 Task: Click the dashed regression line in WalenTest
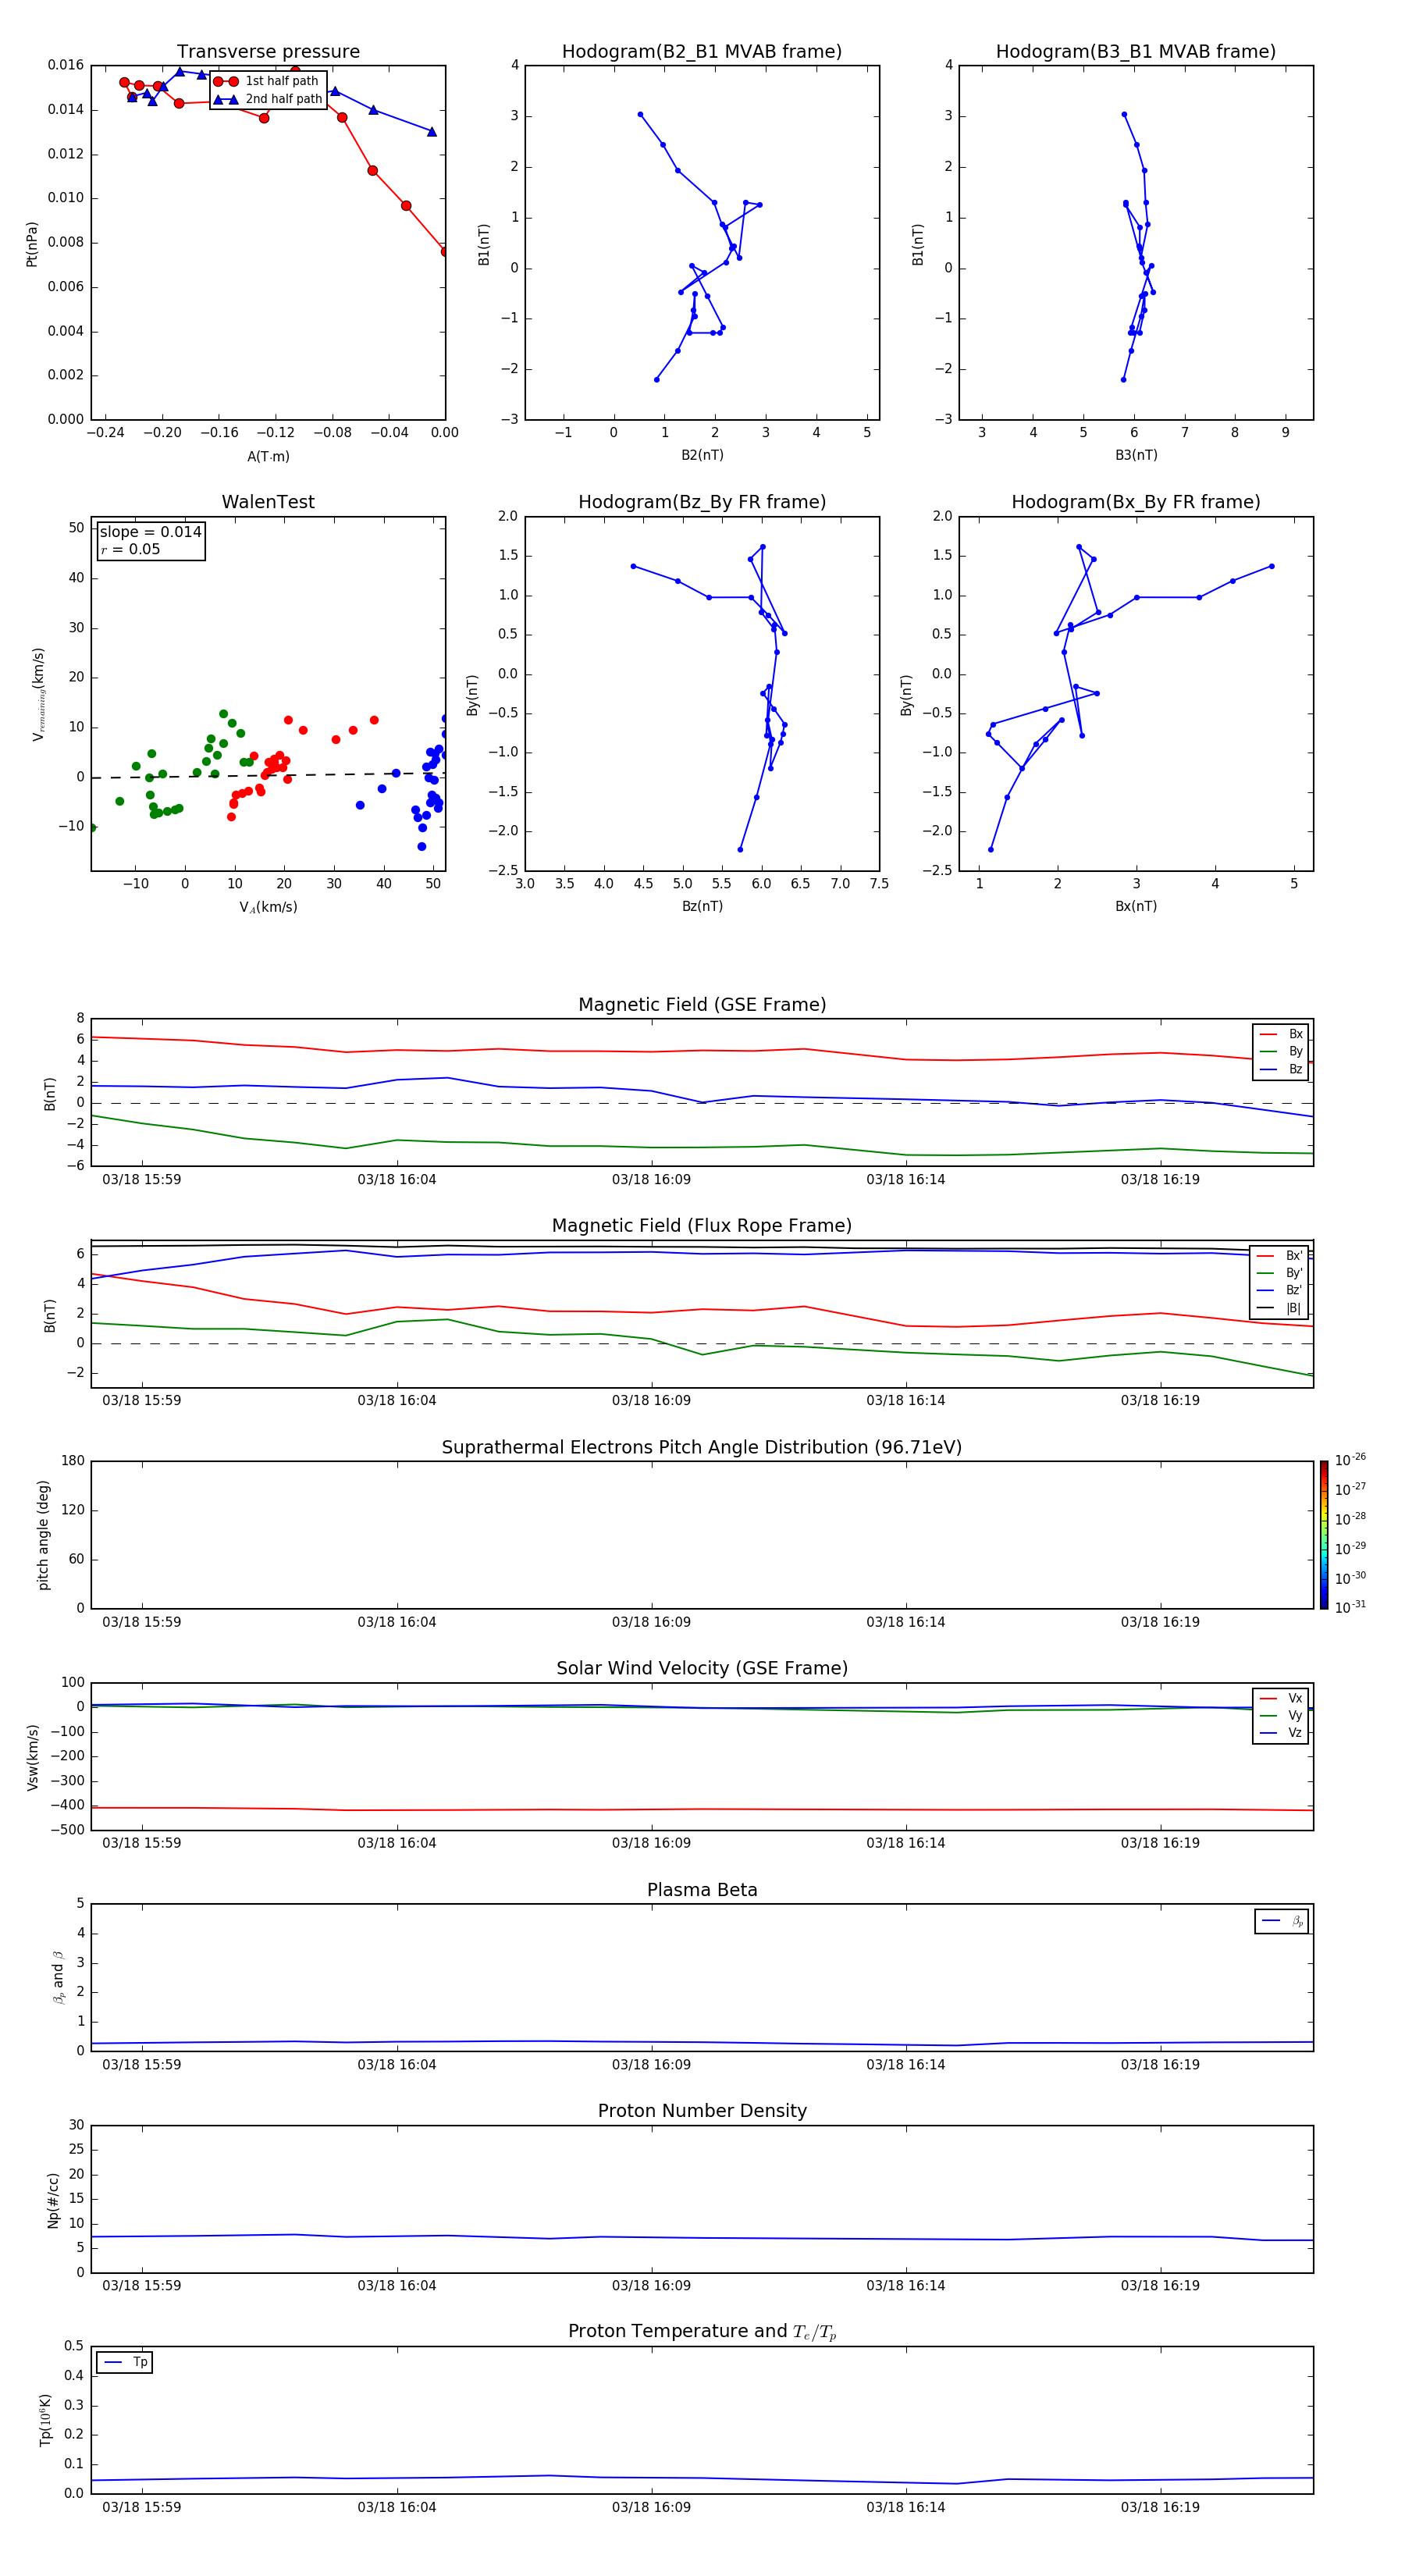(x=268, y=775)
